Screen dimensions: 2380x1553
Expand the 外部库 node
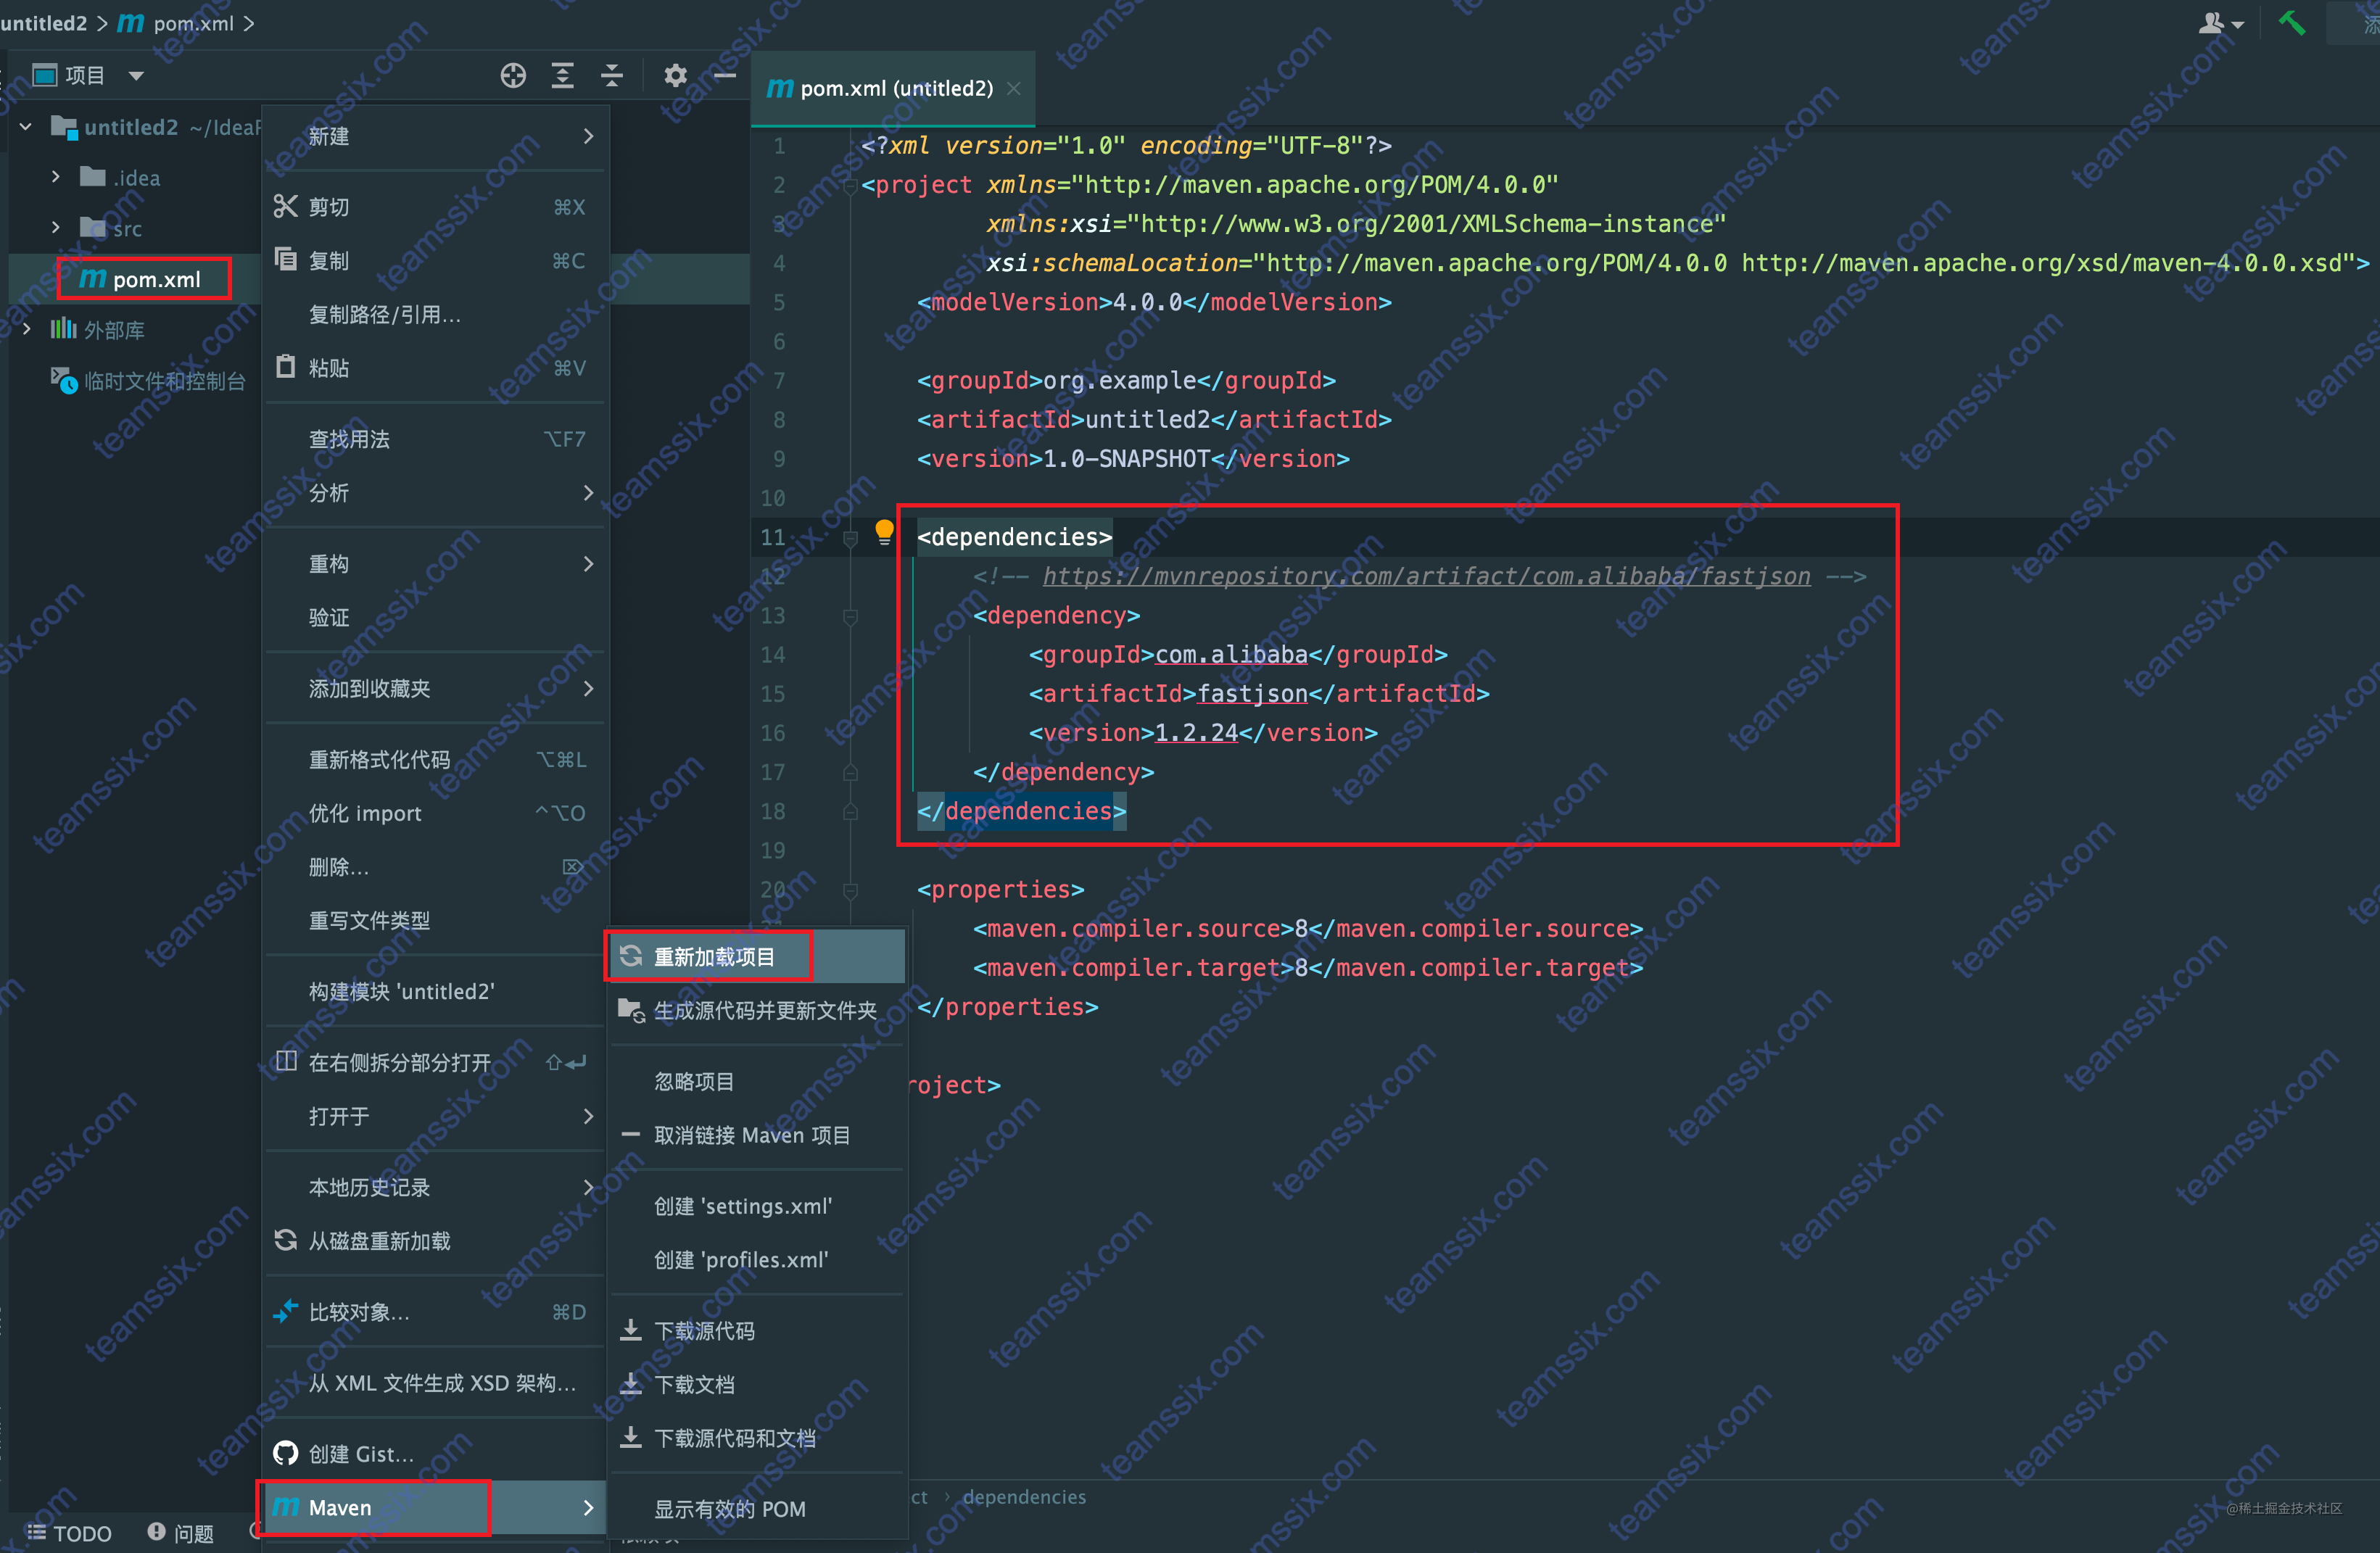coord(26,329)
